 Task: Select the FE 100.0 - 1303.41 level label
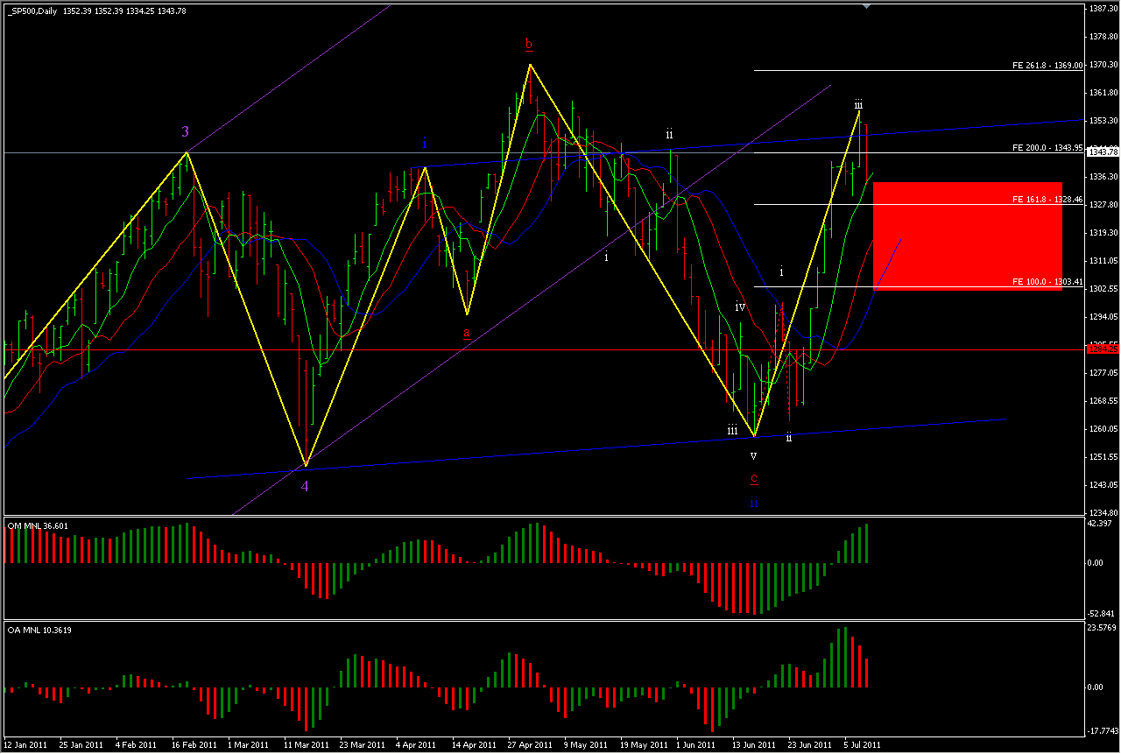click(1047, 282)
